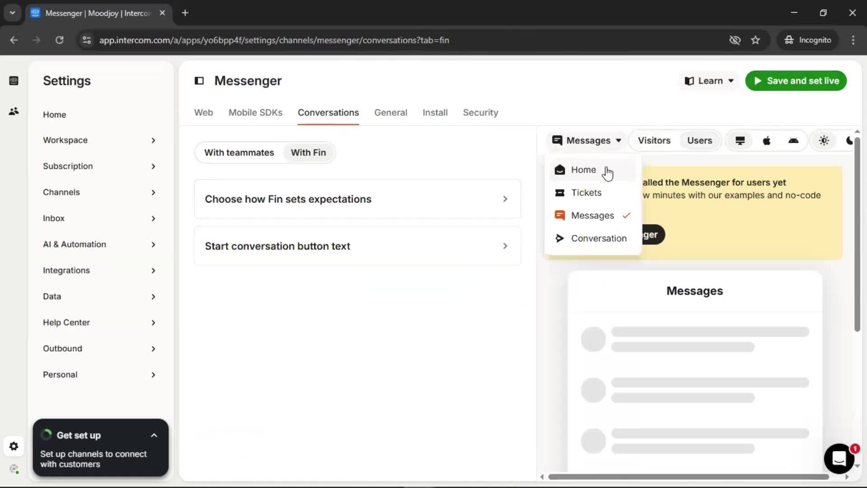Choose Conversation from preview dropdown menu

click(x=592, y=239)
